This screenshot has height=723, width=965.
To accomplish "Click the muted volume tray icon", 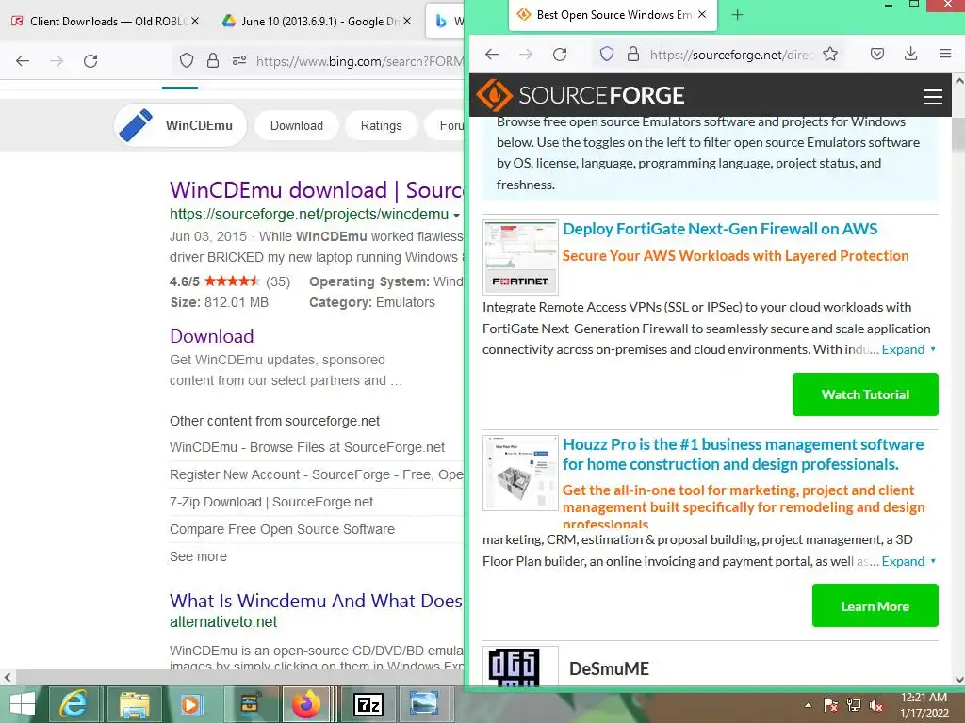I will click(x=876, y=705).
